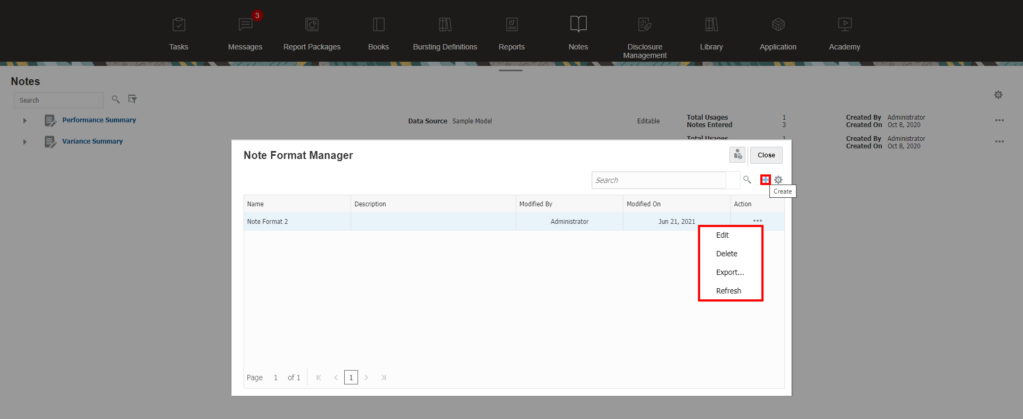Open the Tasks icon in top navigation
This screenshot has width=1023, height=419.
[179, 24]
